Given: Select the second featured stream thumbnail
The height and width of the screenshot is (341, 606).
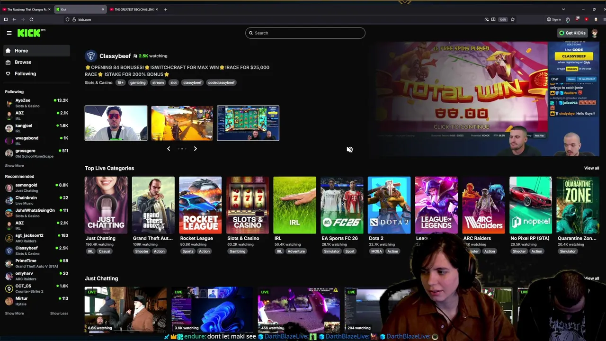Looking at the screenshot, I should click(x=182, y=123).
